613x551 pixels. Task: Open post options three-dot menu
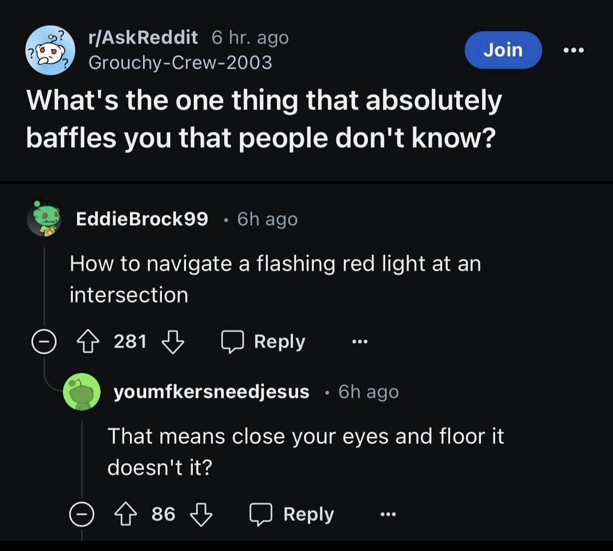[573, 50]
